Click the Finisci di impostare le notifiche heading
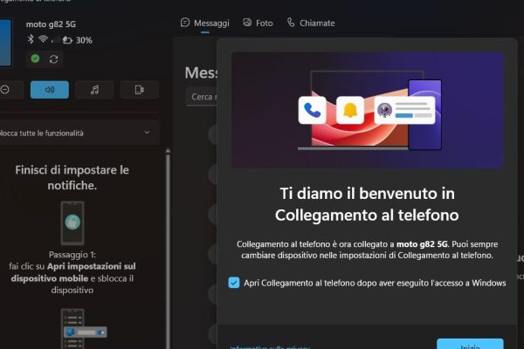This screenshot has height=349, width=524. (x=72, y=177)
